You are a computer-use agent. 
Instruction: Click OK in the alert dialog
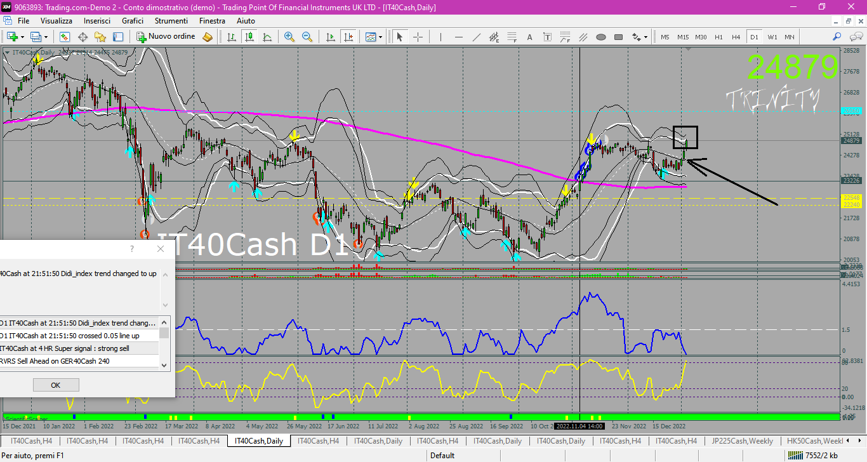pyautogui.click(x=56, y=385)
